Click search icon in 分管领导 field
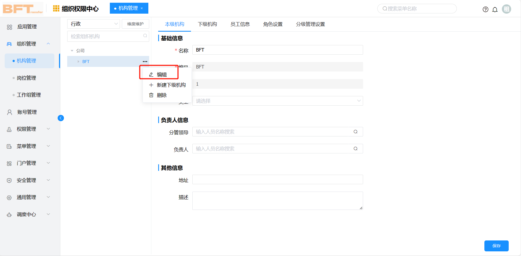Viewport: 521px width, 256px height. pos(355,132)
